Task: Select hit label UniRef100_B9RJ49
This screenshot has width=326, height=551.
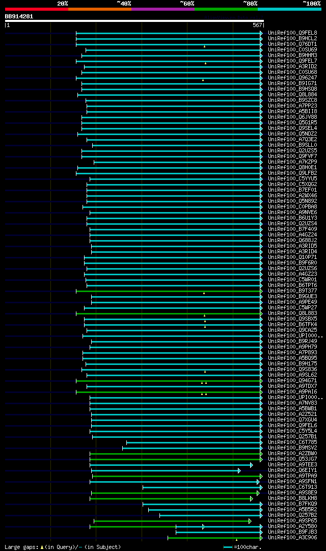Action: point(292,341)
